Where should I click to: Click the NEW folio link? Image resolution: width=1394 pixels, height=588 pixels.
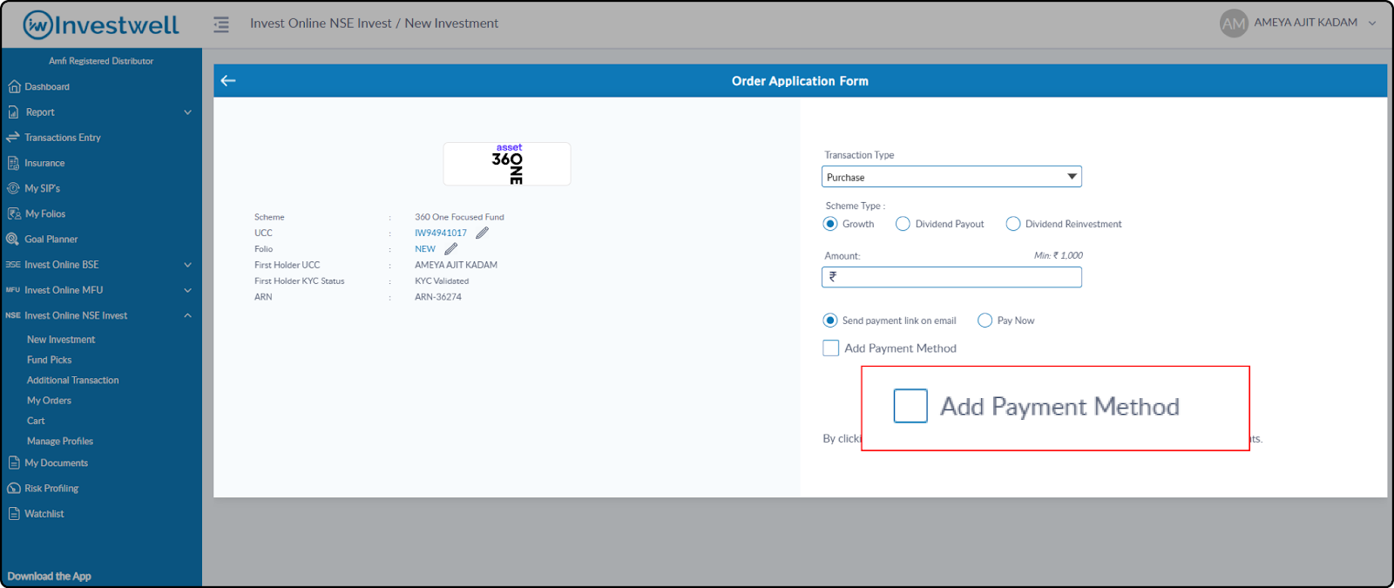click(425, 248)
